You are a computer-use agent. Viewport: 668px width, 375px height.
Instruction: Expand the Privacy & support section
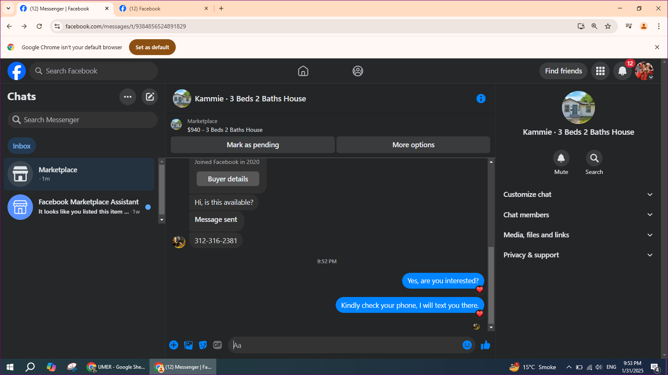coord(578,255)
